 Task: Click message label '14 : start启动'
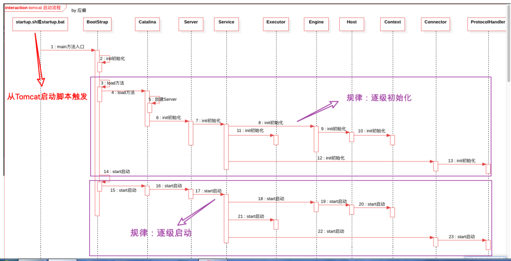click(117, 172)
